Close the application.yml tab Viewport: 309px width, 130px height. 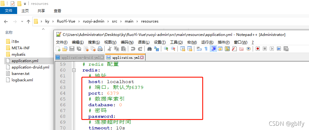(142, 58)
